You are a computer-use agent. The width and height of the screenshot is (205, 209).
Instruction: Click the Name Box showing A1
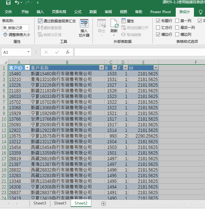(14, 52)
